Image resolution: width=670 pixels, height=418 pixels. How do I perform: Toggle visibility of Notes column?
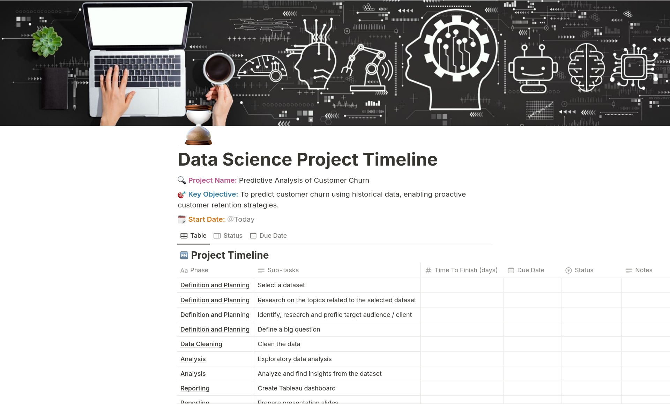[643, 270]
